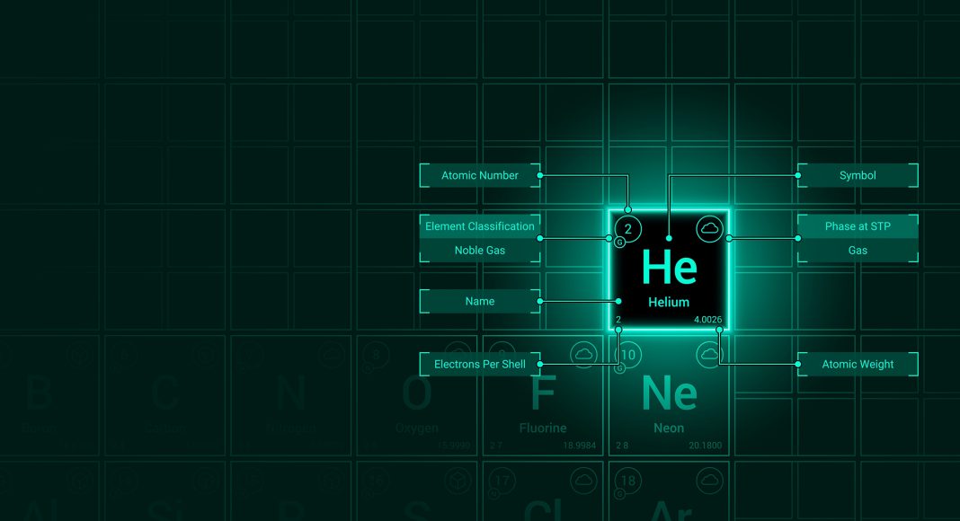Click the gas cloud icon in Helium tile
The width and height of the screenshot is (960, 521).
[x=709, y=229]
